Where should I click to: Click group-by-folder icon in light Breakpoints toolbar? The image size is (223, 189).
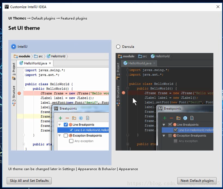(74, 118)
